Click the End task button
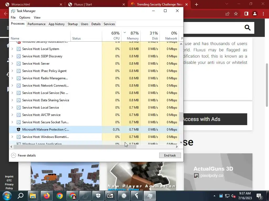269x201 pixels. point(170,155)
